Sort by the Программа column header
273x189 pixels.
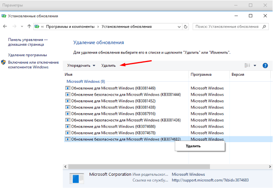pos(209,75)
